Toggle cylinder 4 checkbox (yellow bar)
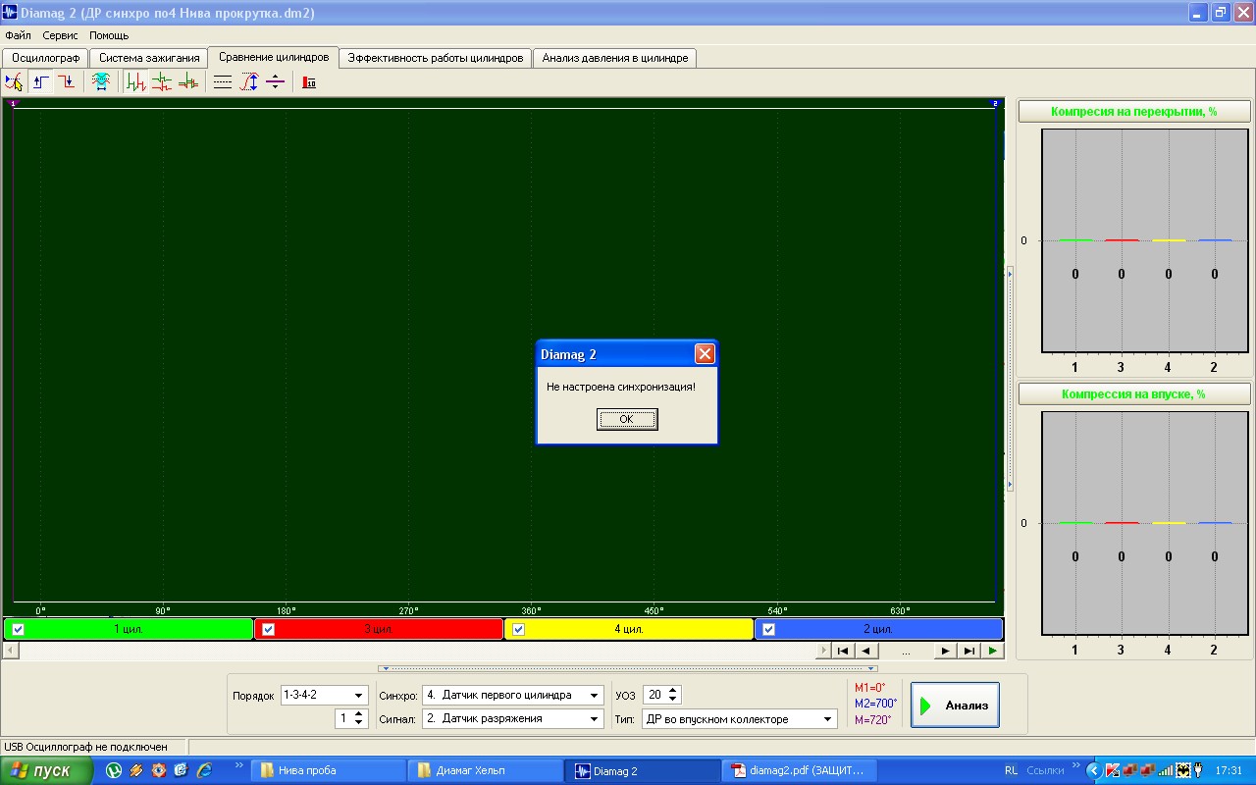This screenshot has height=785, width=1256. [518, 629]
